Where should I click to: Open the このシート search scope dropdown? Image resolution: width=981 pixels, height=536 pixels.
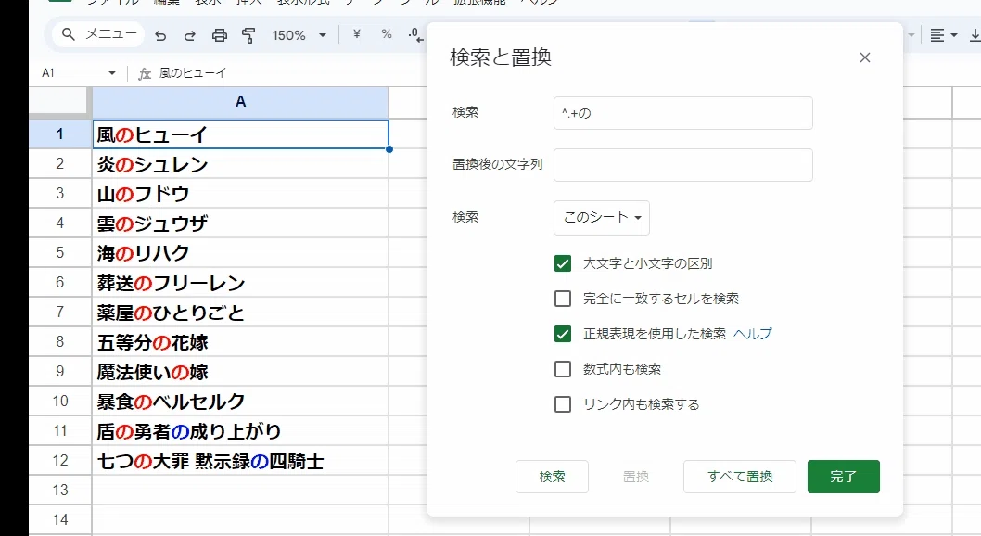tap(602, 218)
